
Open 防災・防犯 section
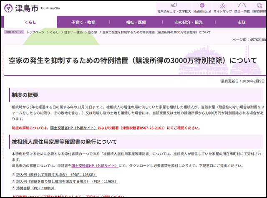pos(242,8)
